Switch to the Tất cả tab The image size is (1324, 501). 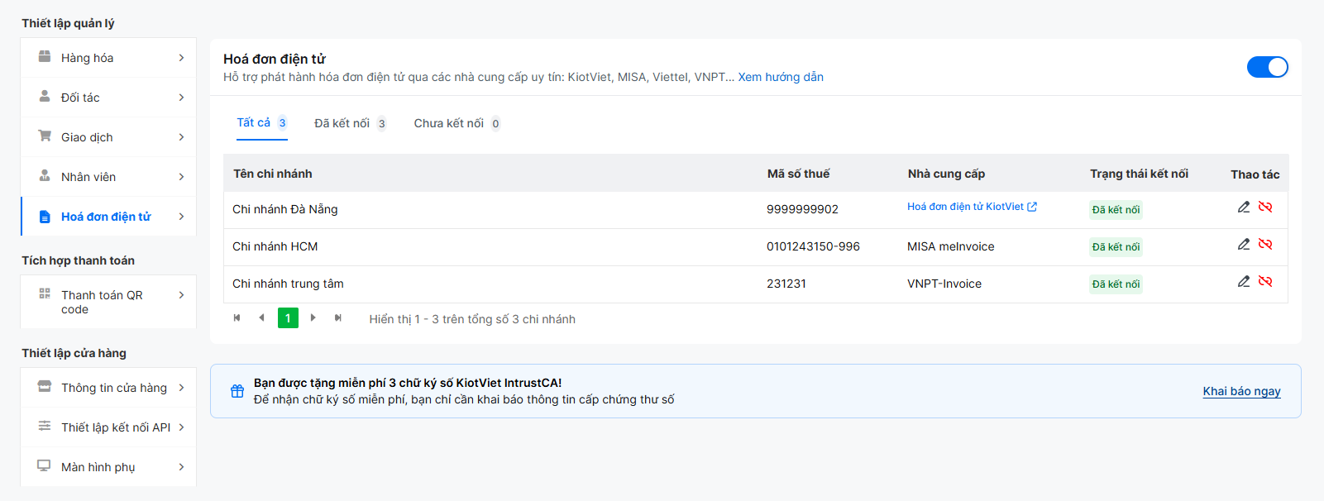tap(262, 123)
